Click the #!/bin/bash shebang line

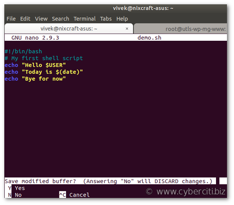[x=23, y=51]
